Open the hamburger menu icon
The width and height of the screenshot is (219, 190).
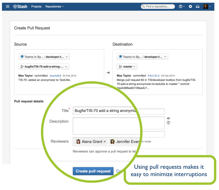[x=7, y=7]
